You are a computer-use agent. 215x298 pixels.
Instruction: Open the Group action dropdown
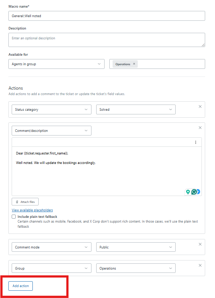51,268
